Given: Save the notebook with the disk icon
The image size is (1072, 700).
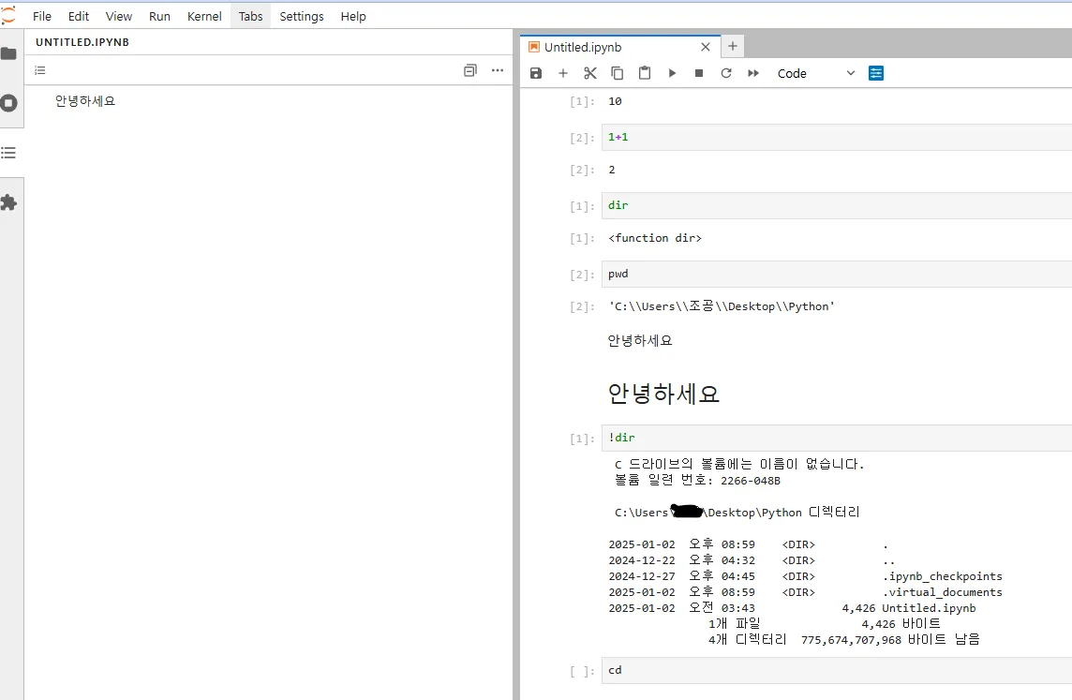Looking at the screenshot, I should (536, 73).
